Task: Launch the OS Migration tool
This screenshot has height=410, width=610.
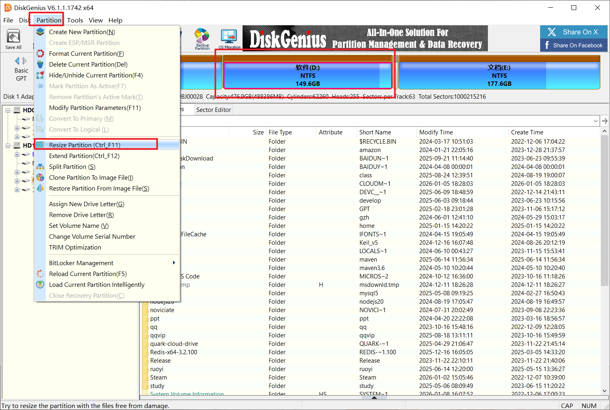Action: (229, 38)
